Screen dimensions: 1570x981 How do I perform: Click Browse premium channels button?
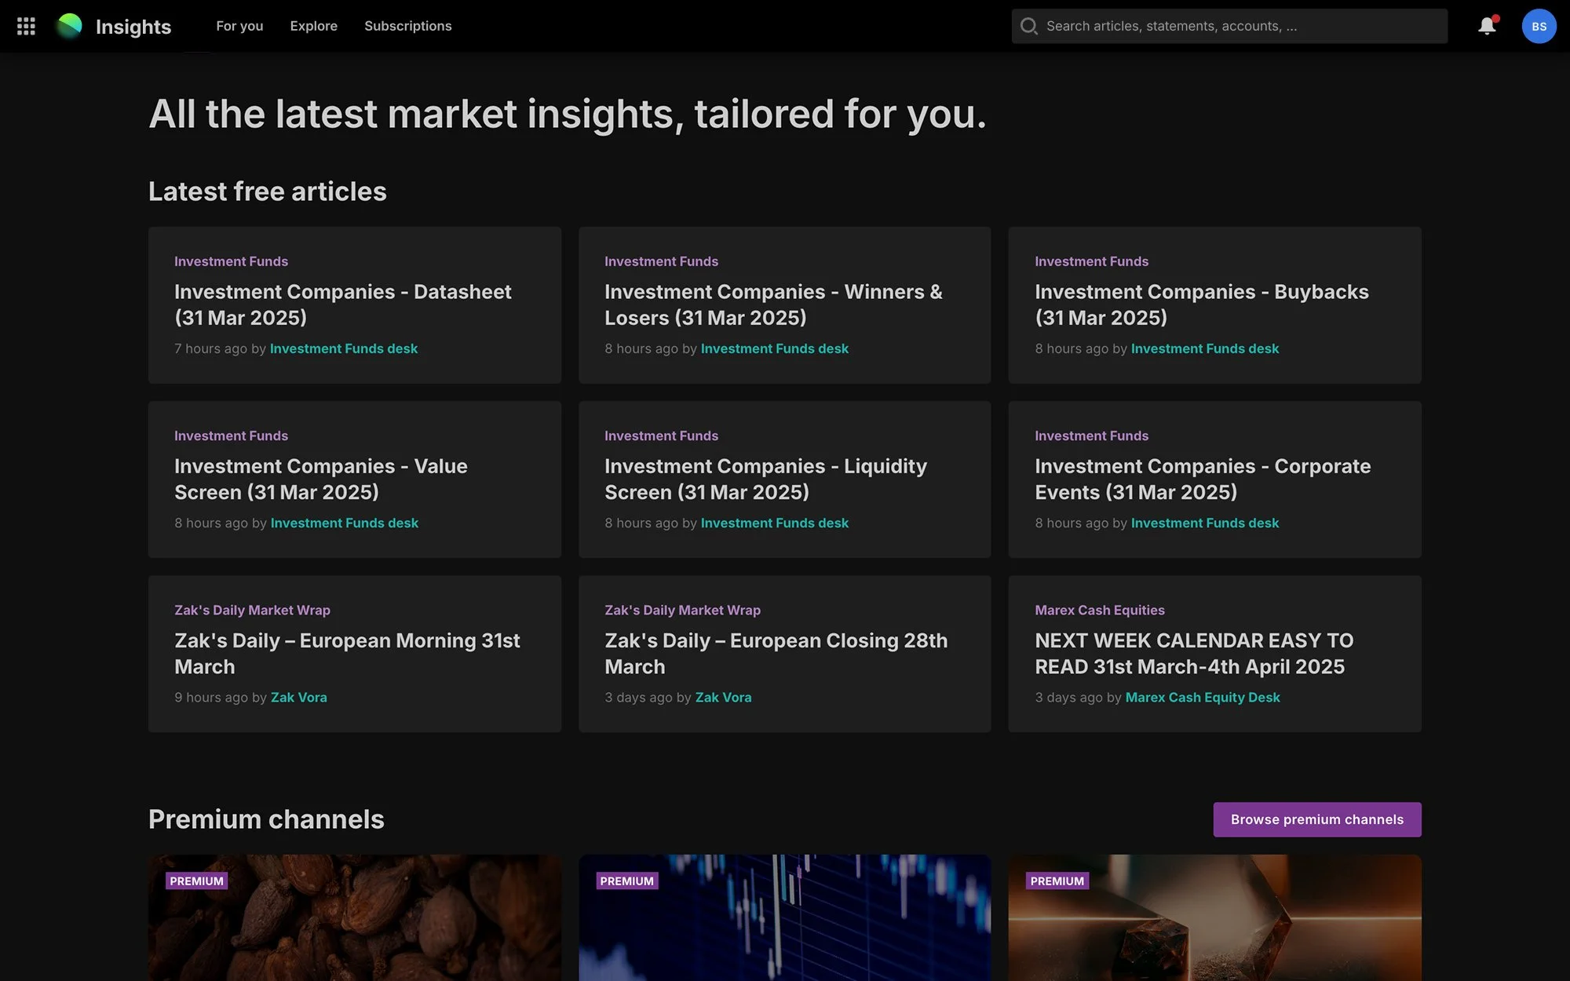coord(1317,819)
